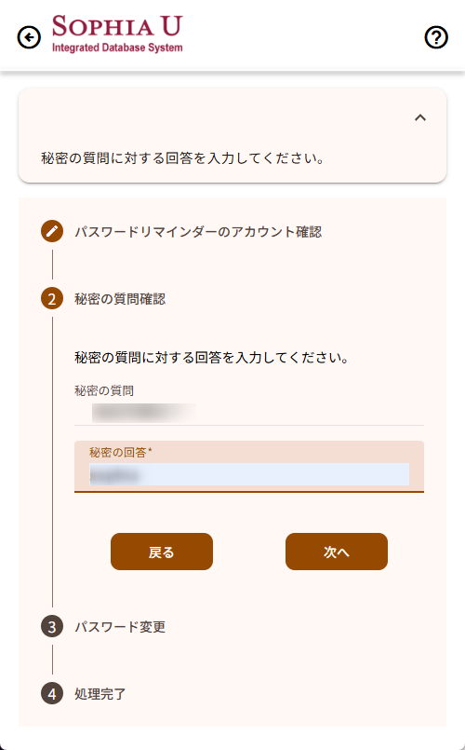Select the step 2 number circle
The width and height of the screenshot is (465, 750).
point(52,299)
